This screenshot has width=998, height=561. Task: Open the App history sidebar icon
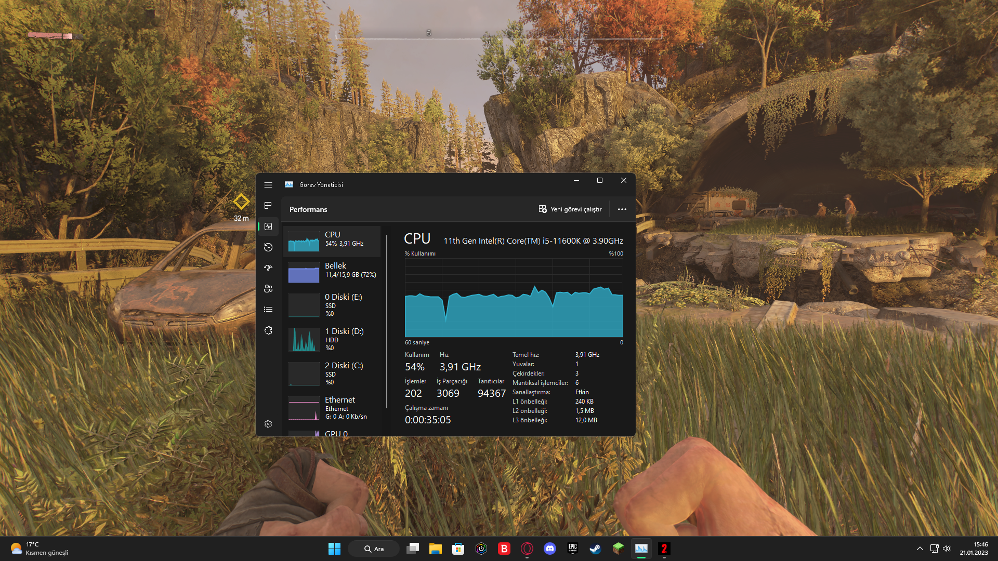(x=268, y=247)
